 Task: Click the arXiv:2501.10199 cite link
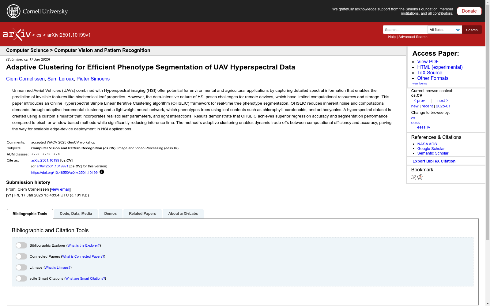coord(45,160)
